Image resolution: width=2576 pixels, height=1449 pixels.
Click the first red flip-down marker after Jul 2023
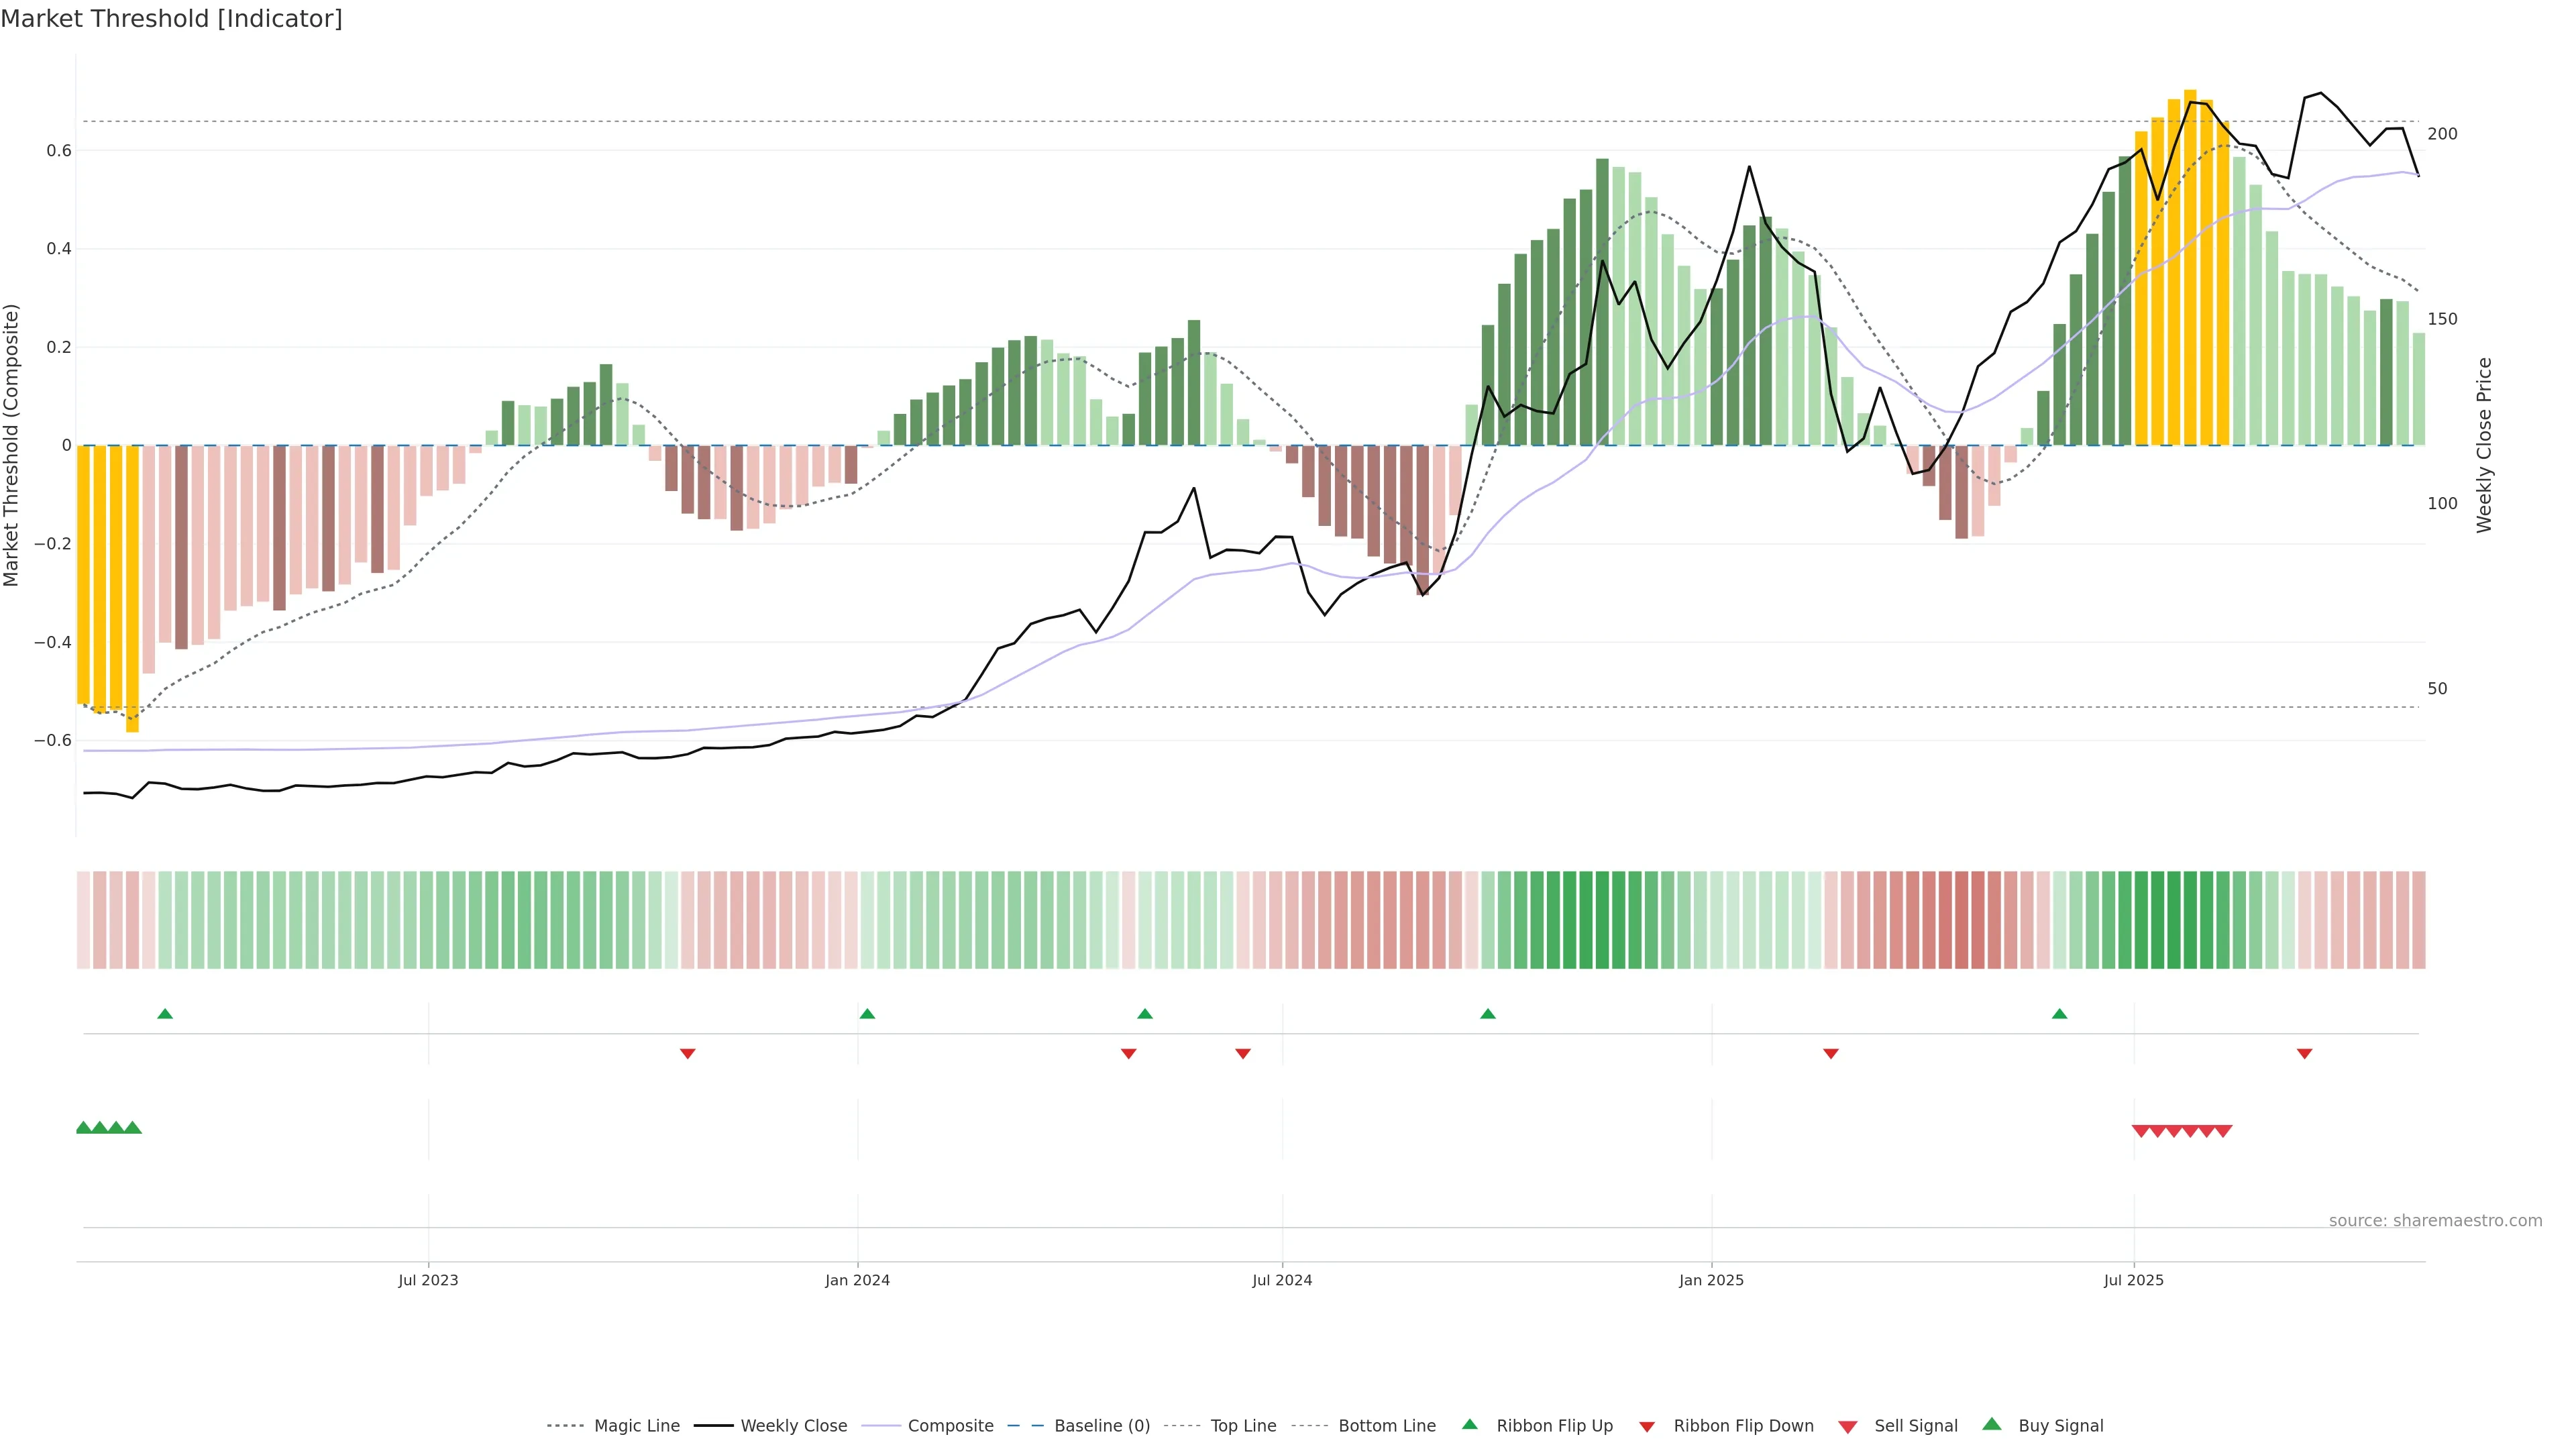[687, 1054]
